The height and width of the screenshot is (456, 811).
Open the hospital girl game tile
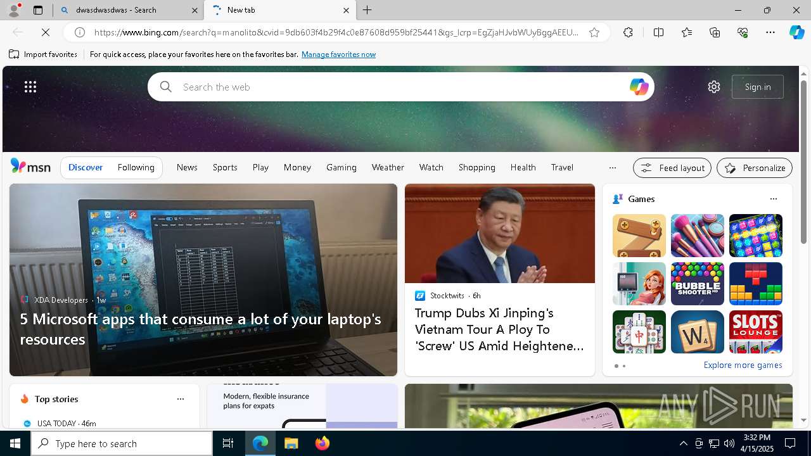point(639,284)
